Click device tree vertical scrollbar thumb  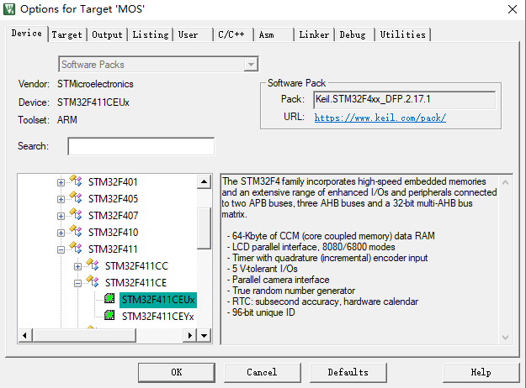click(204, 228)
